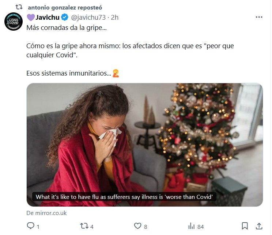
Task: Open Javichu's profile name
Action: pyautogui.click(x=48, y=17)
